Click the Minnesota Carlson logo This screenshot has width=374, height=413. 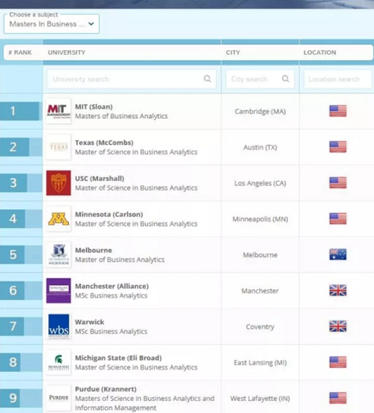tap(58, 219)
